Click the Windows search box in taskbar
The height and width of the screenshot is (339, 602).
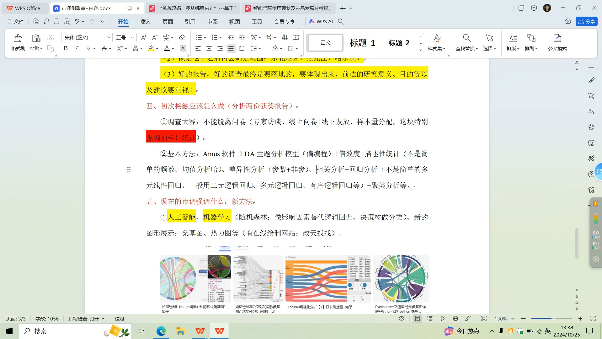pyautogui.click(x=75, y=331)
